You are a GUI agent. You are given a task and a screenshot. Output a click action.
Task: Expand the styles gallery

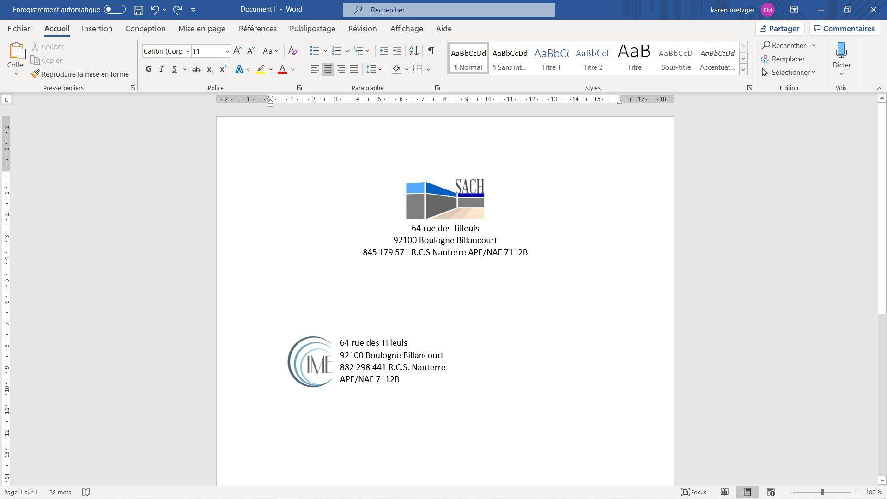743,69
